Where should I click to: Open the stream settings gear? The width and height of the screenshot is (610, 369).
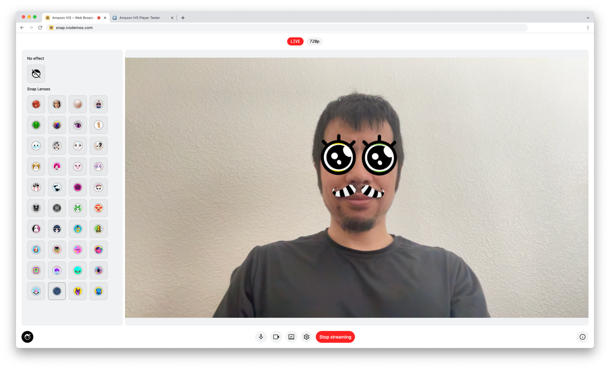click(x=306, y=337)
